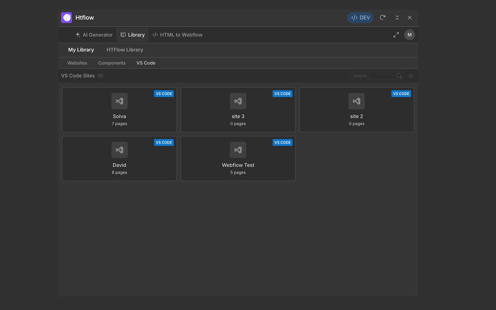496x310 pixels.
Task: Open the Websites sub-tab
Action: [77, 63]
